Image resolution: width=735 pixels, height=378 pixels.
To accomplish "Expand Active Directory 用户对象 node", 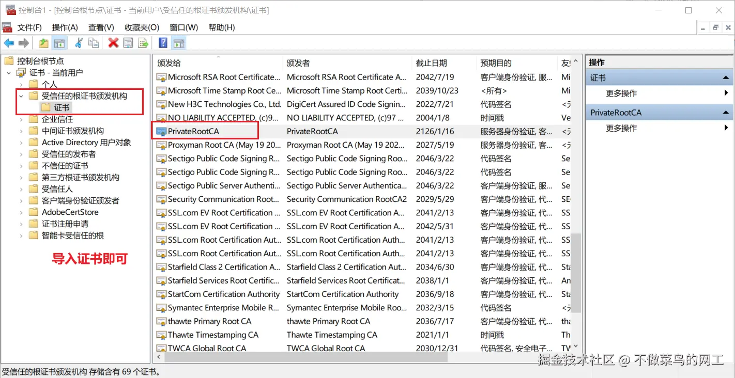I will coord(21,143).
